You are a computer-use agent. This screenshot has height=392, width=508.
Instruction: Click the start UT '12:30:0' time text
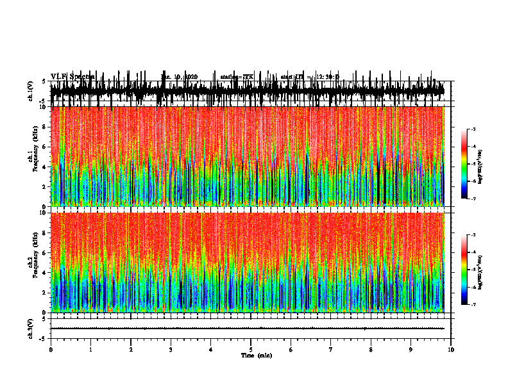(x=328, y=77)
